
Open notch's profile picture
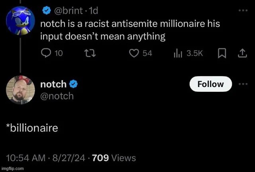pos(18,89)
